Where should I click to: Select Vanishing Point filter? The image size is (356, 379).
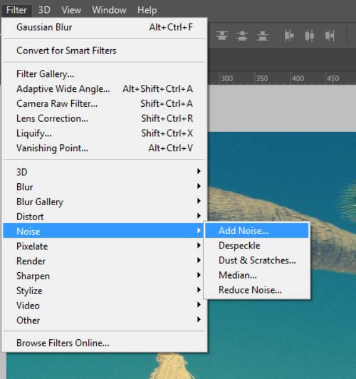[104, 148]
